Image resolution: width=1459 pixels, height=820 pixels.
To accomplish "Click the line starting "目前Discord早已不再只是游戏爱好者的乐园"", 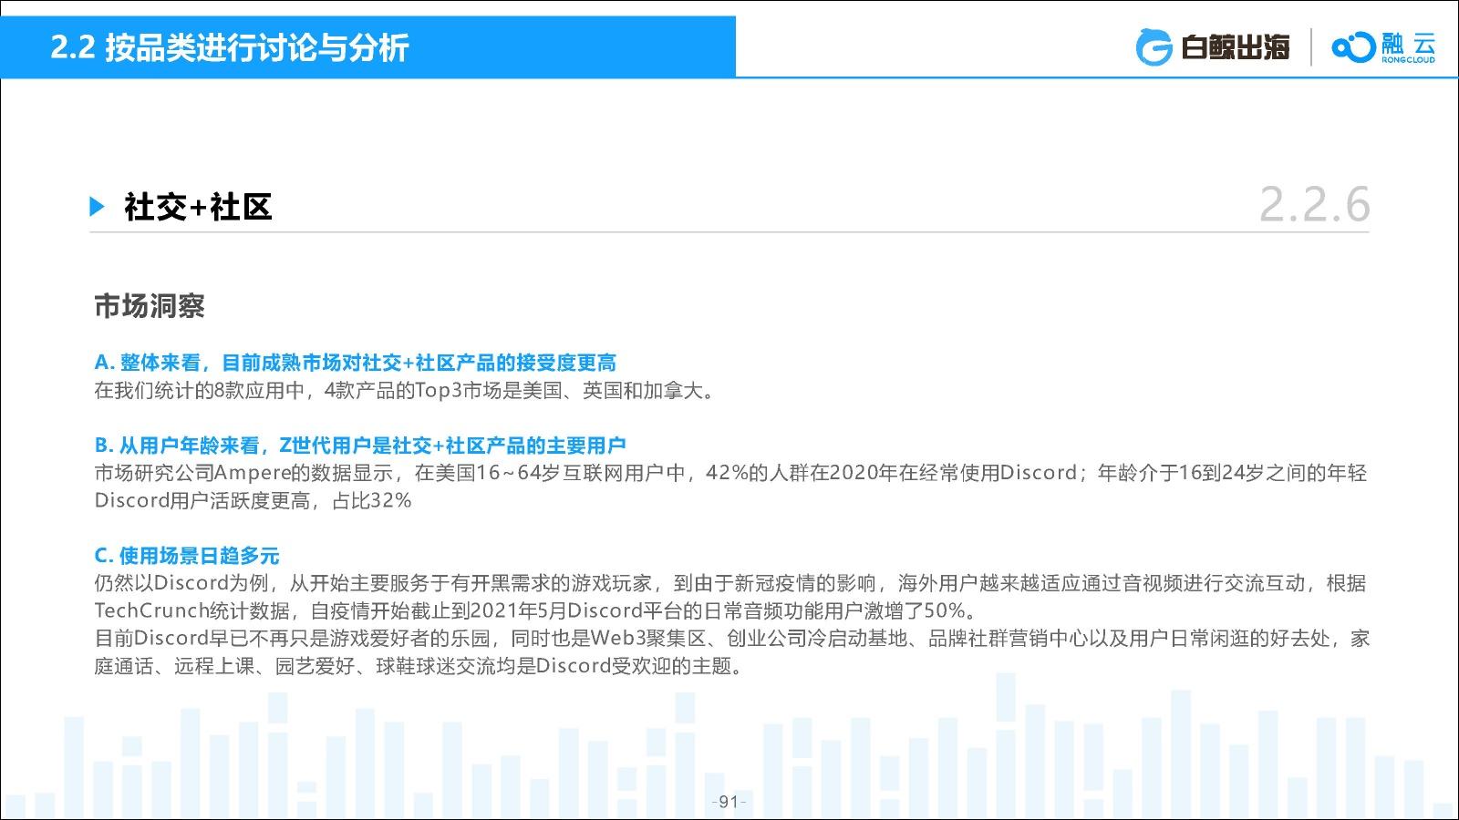I will (x=731, y=638).
